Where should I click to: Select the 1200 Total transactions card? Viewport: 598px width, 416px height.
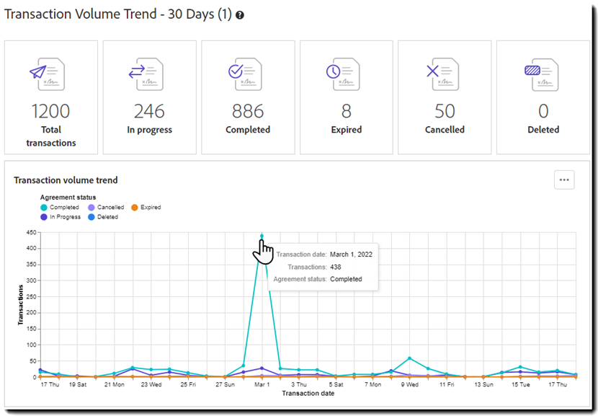51,97
